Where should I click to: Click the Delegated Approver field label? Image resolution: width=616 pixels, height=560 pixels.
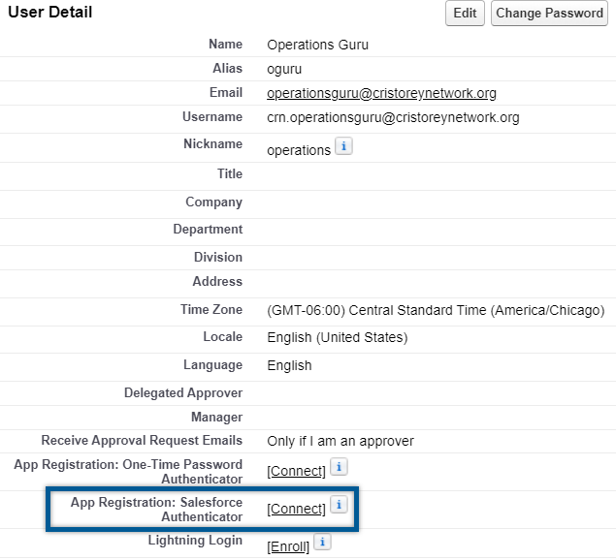(x=183, y=392)
